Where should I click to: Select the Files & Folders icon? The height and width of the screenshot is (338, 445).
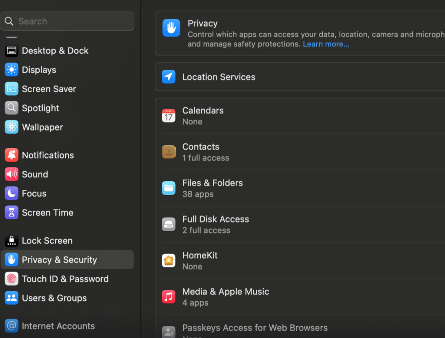169,188
